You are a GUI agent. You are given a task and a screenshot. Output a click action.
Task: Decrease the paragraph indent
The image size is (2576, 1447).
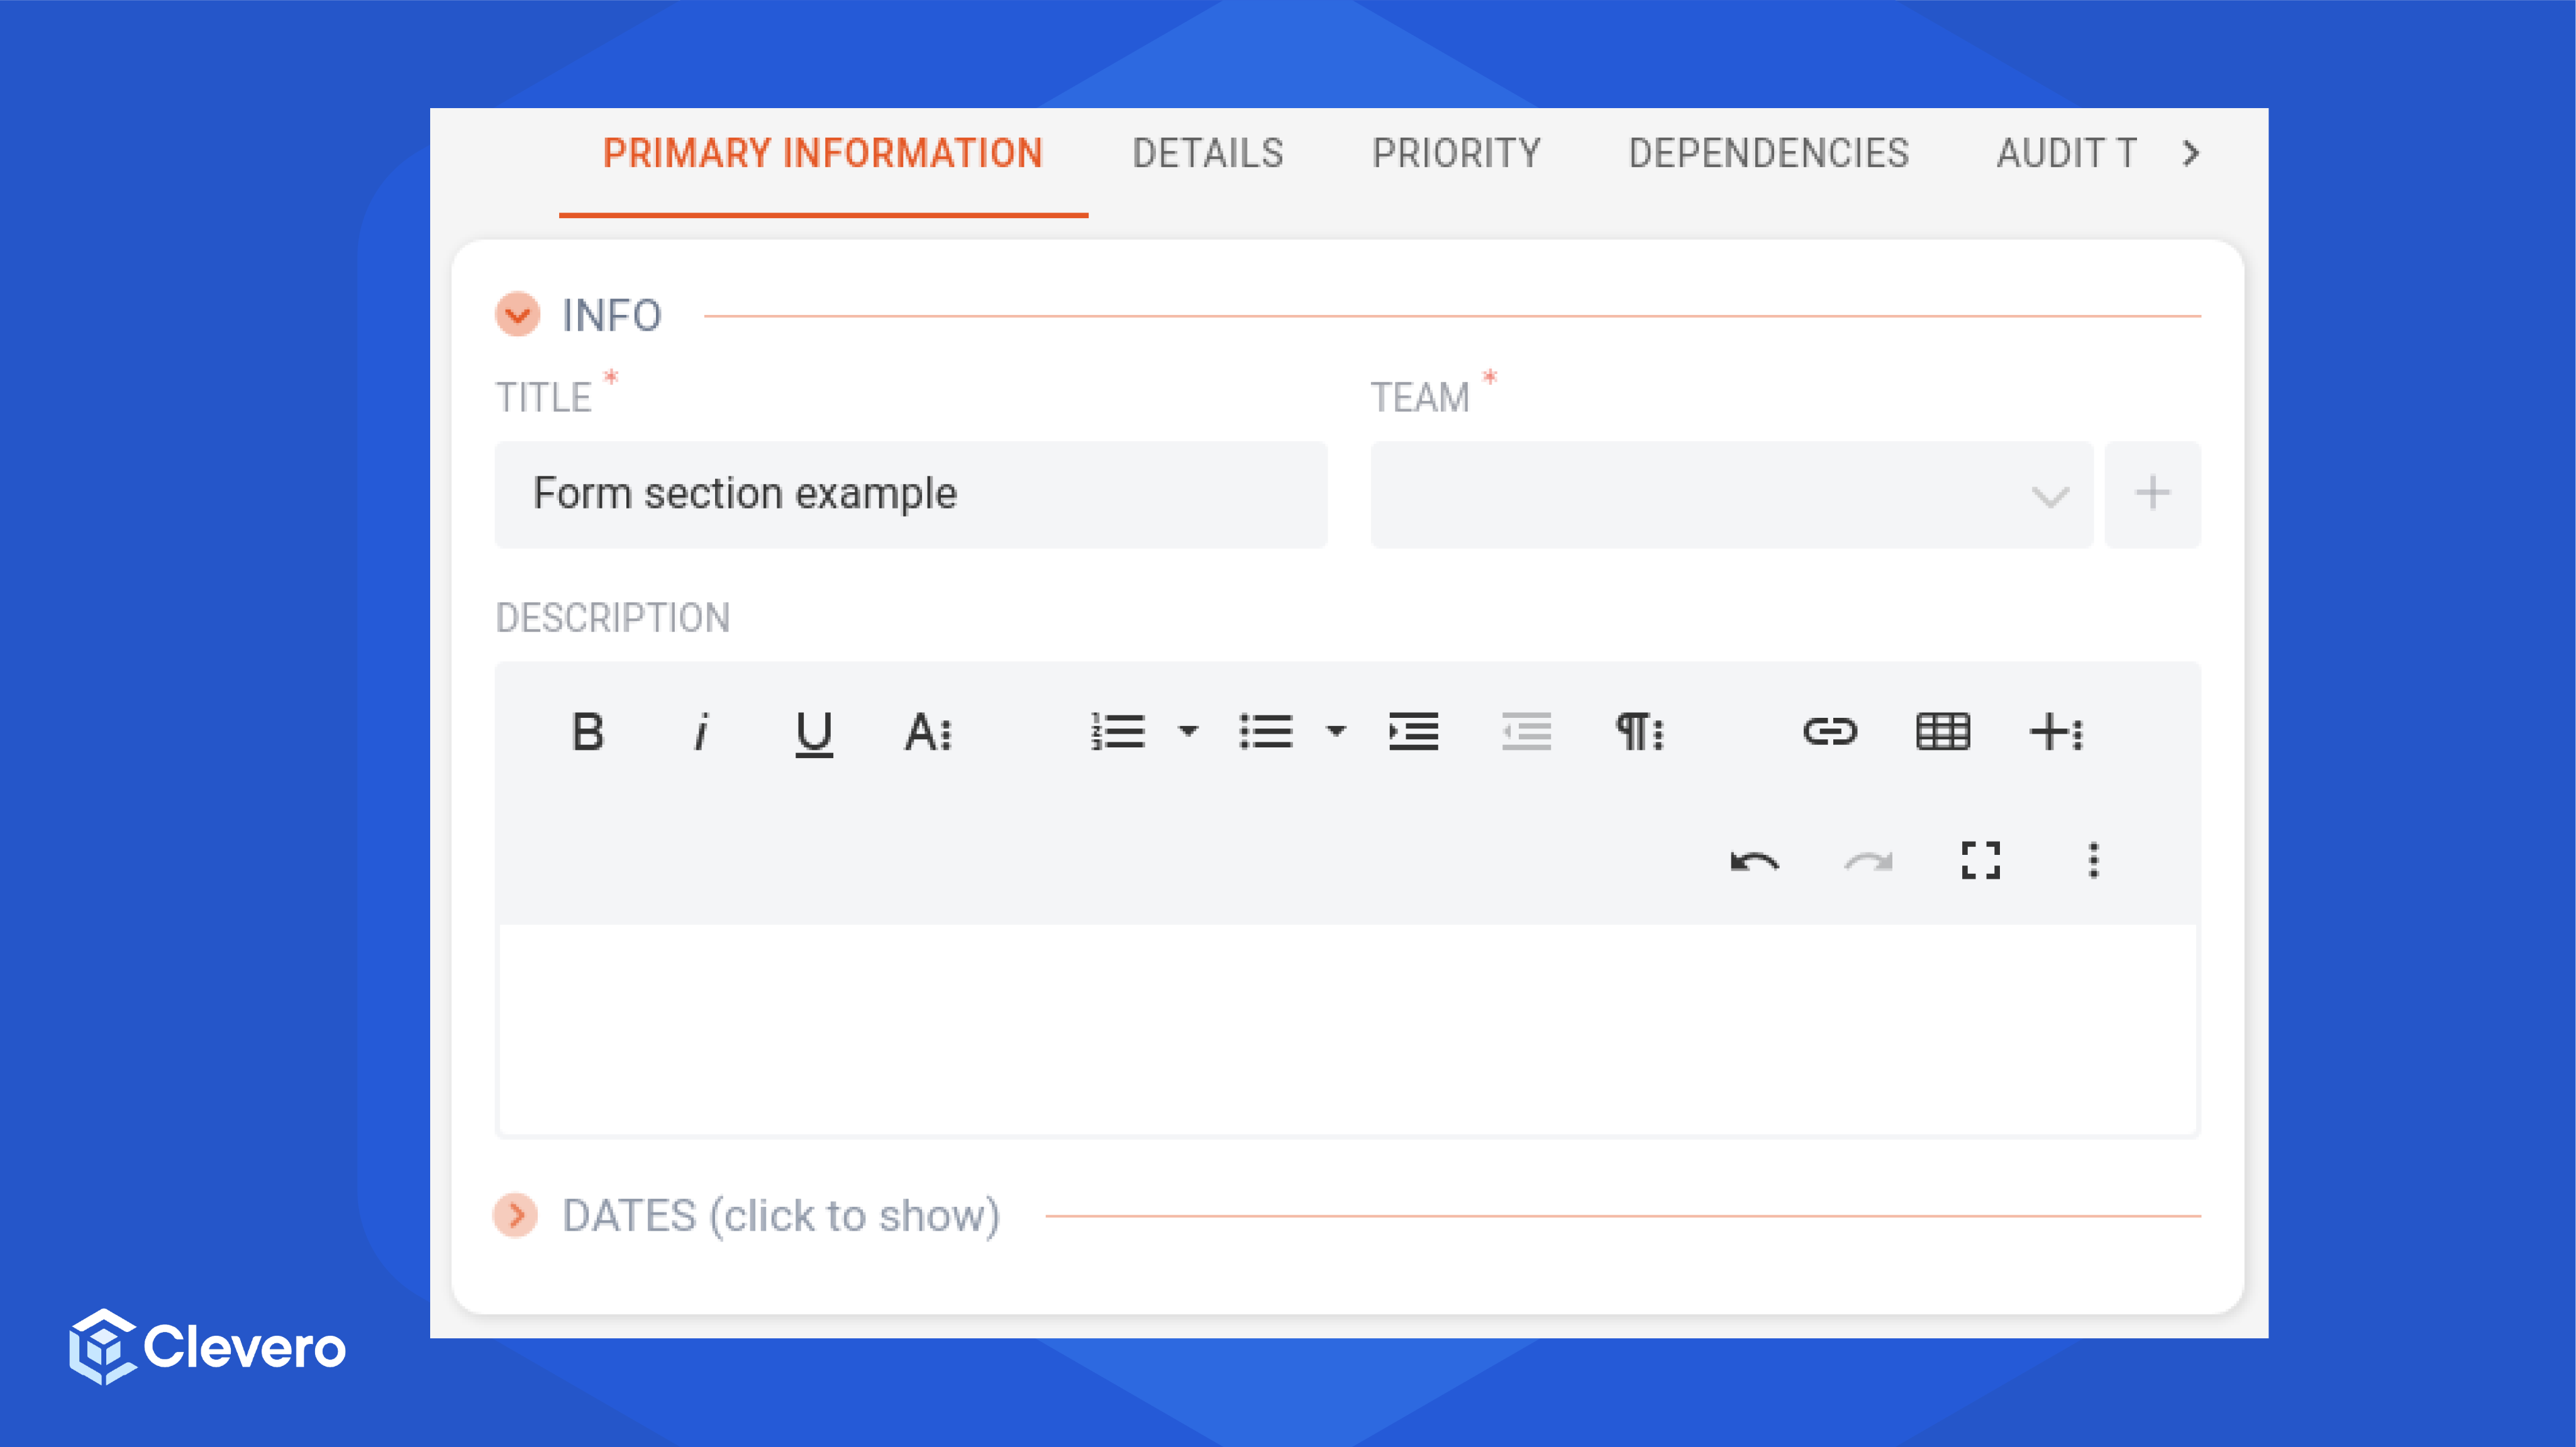coord(1527,732)
